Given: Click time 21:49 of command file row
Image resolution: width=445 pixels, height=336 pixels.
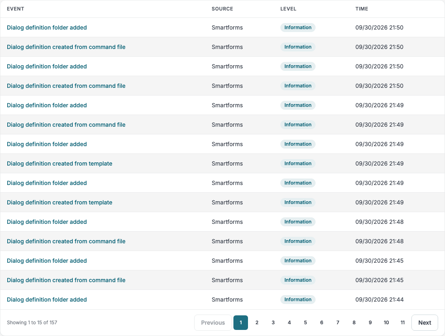Looking at the screenshot, I should pyautogui.click(x=379, y=124).
